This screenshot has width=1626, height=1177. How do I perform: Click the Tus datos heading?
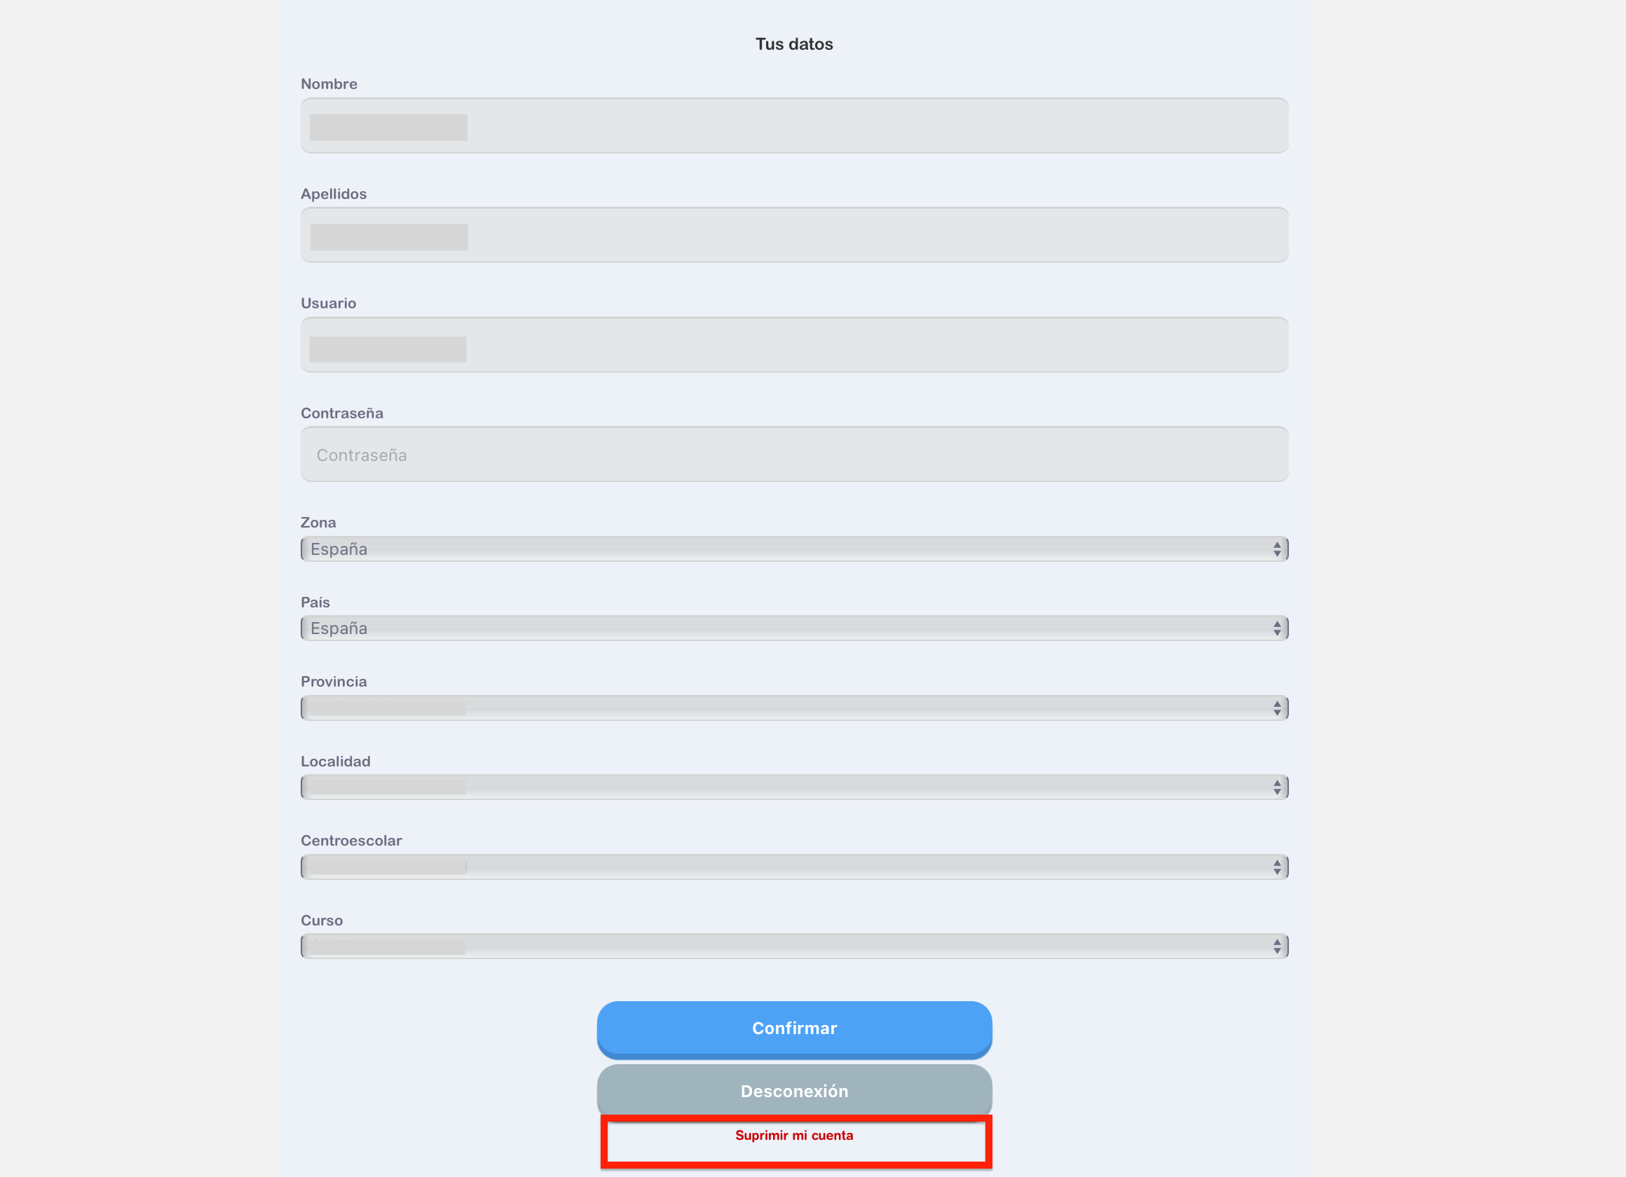click(793, 44)
